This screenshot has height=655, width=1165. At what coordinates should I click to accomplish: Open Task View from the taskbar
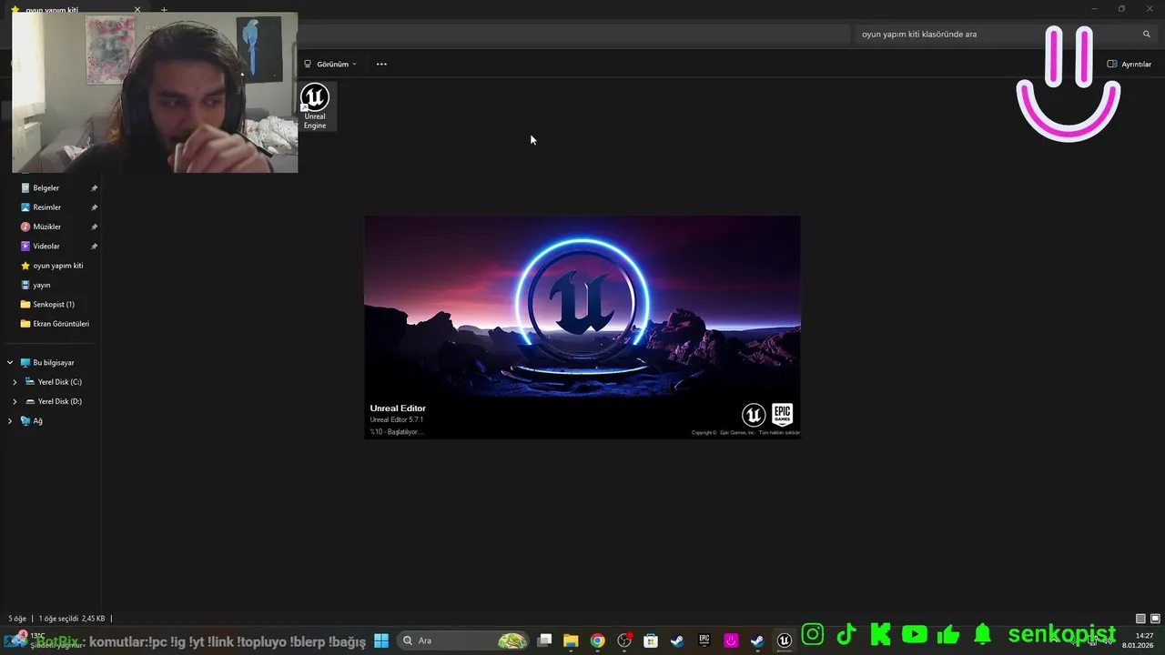coord(544,640)
